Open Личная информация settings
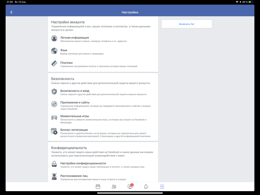 103,39
